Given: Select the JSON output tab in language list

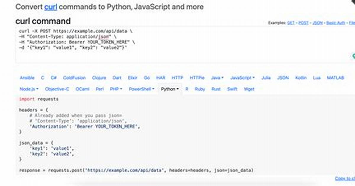Looking at the screenshot, I should (x=283, y=78).
